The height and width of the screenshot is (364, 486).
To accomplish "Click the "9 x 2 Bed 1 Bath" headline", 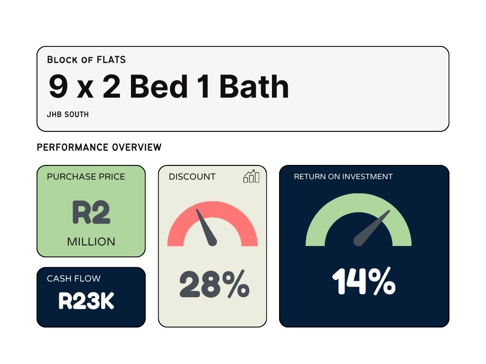I will point(168,87).
